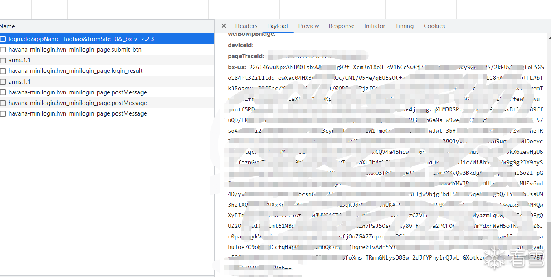Tick the checkbox beside the login.do request
The image size is (551, 277).
tap(3, 39)
